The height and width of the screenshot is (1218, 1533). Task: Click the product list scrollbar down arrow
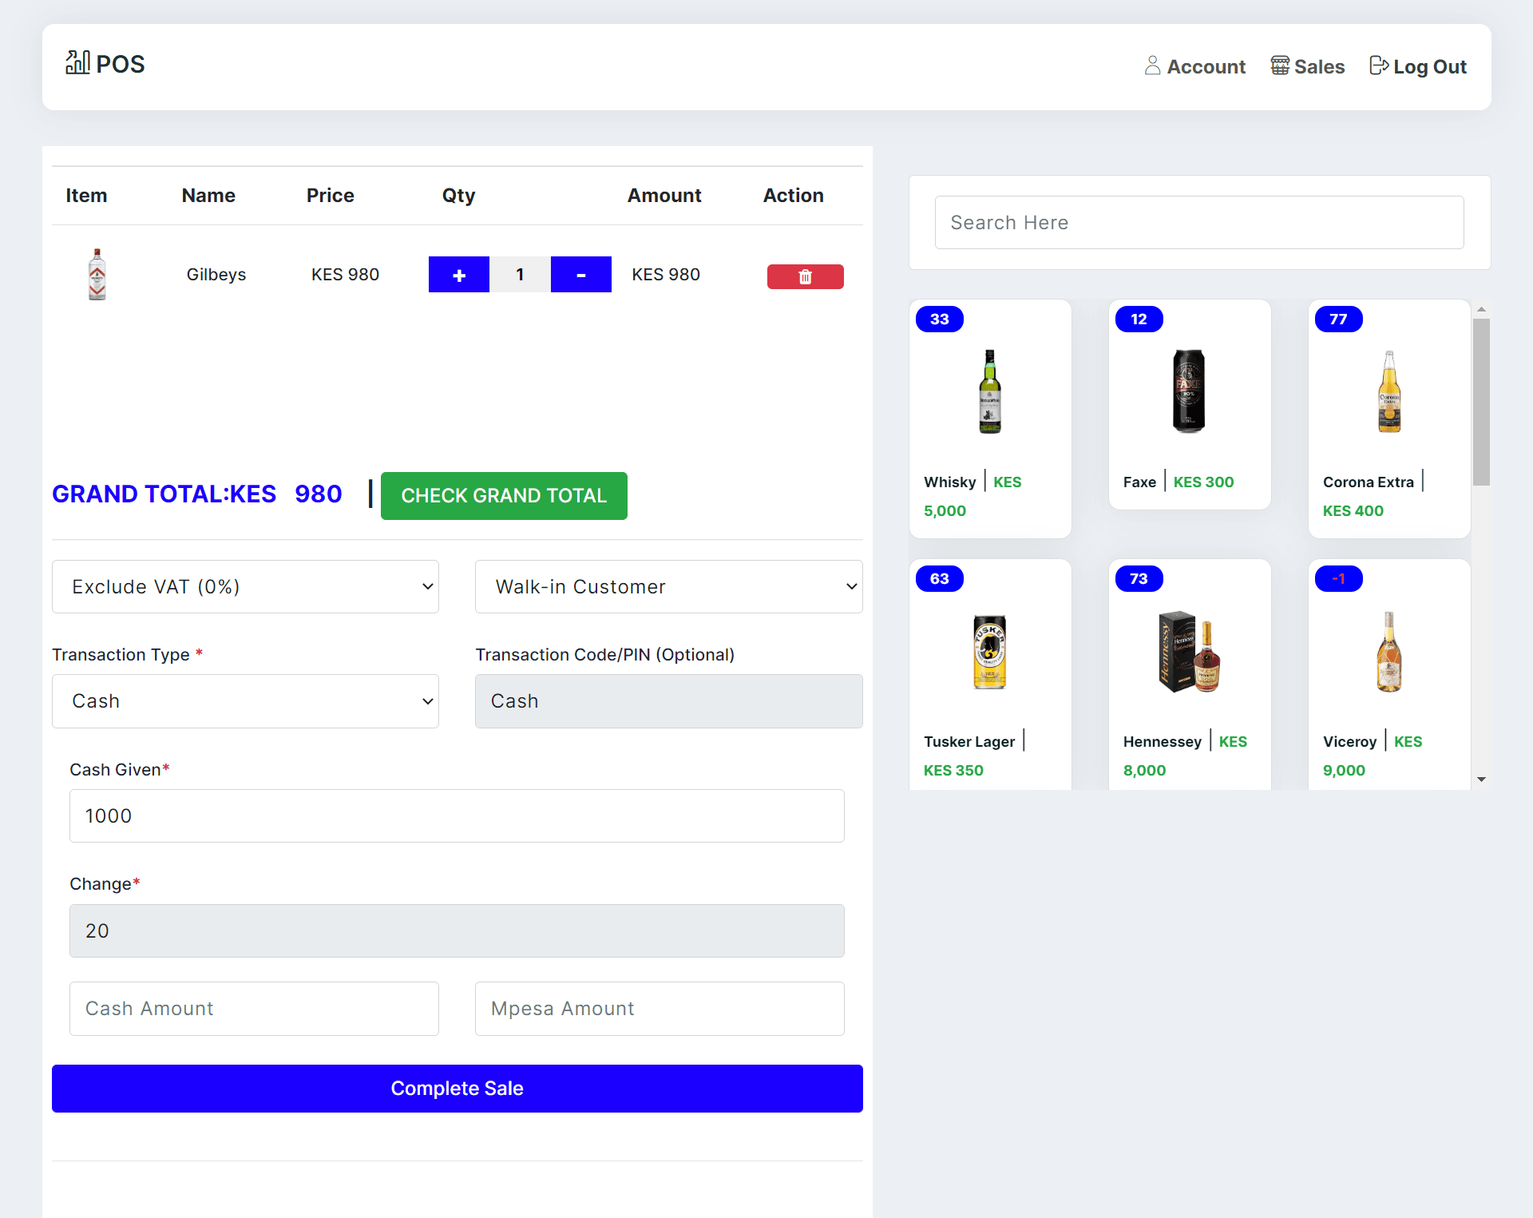[x=1481, y=780]
